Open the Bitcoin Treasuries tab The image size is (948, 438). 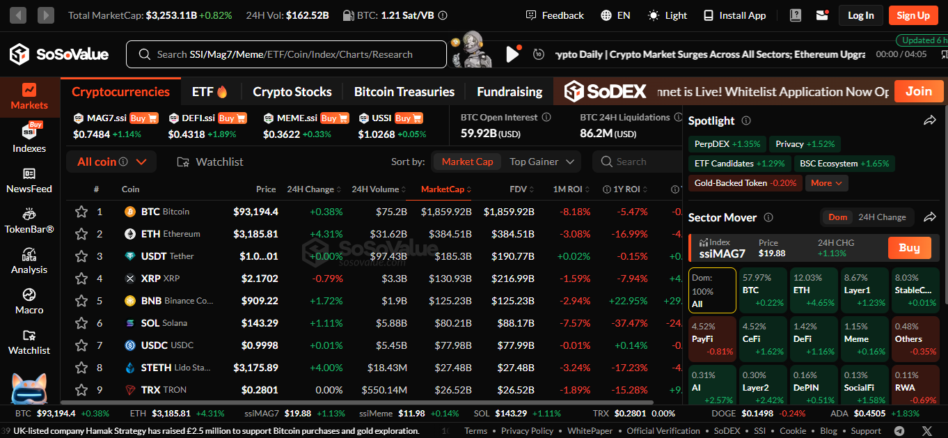pyautogui.click(x=404, y=92)
